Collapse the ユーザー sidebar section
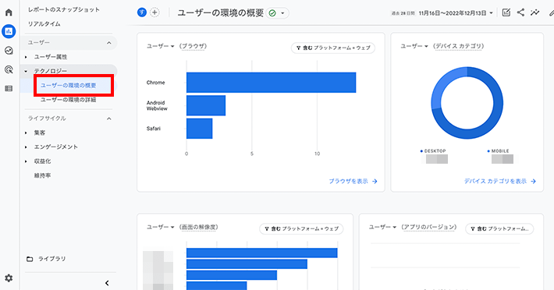The height and width of the screenshot is (290, 554). 108,43
